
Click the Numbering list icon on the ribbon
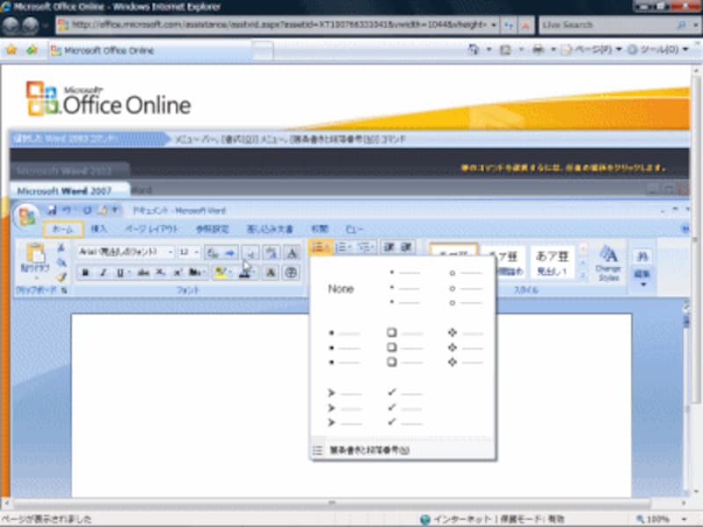[x=343, y=247]
